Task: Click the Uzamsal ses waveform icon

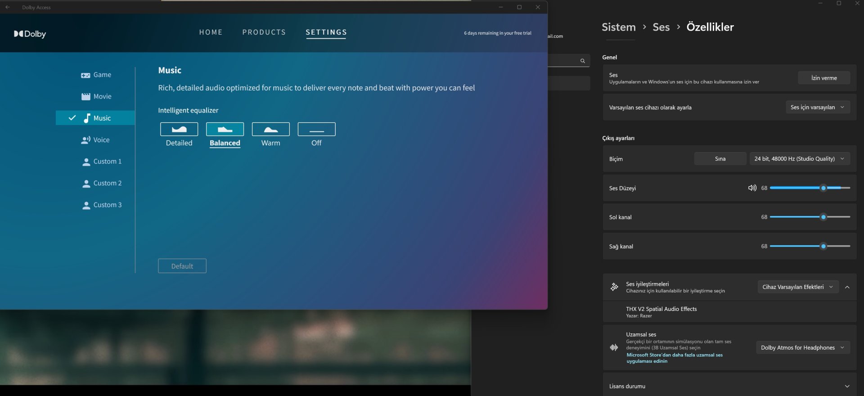Action: click(x=614, y=347)
